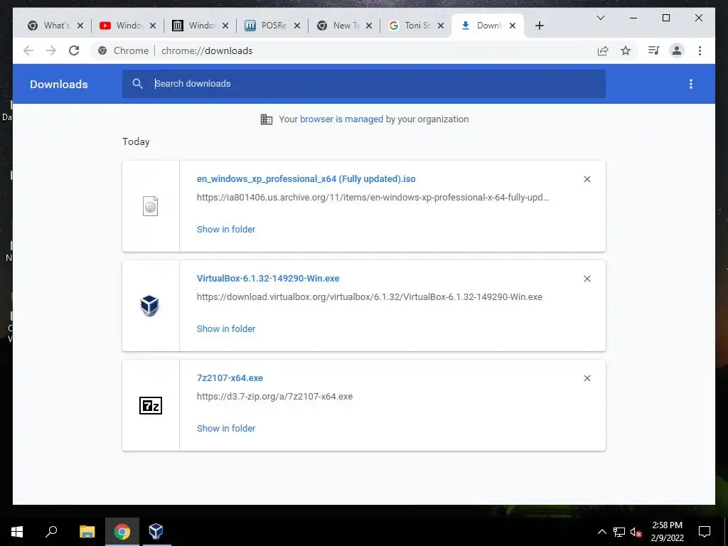728x546 pixels.
Task: Click the muted volume tray icon
Action: (x=636, y=532)
